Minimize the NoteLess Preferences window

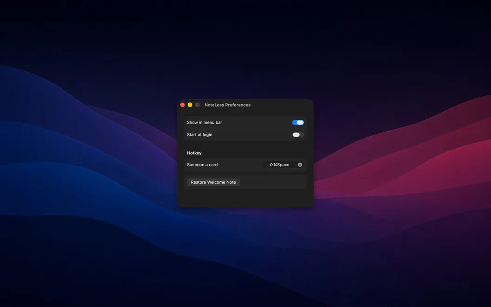pos(190,105)
